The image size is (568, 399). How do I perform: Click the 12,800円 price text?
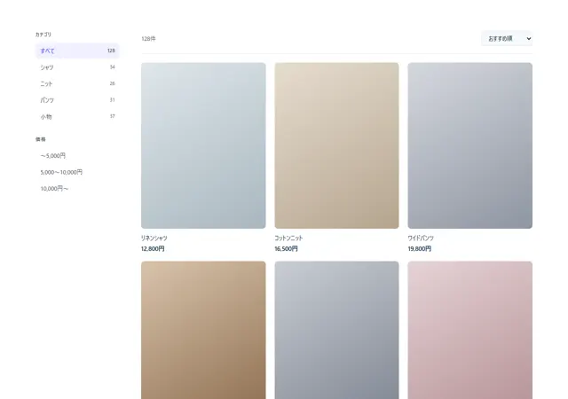point(153,249)
